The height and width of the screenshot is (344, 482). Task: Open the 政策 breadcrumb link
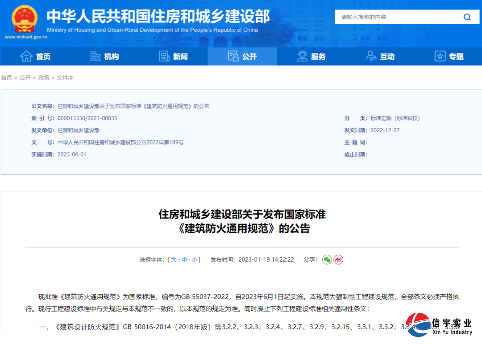tap(43, 78)
